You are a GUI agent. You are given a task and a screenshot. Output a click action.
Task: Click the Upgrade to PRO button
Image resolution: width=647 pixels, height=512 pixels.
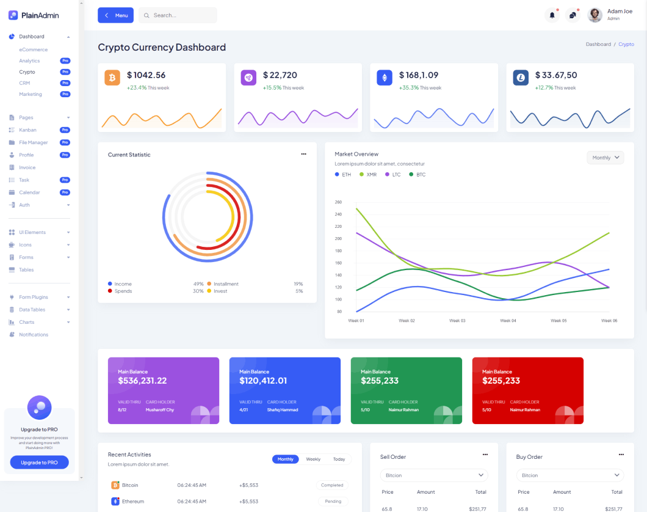40,463
